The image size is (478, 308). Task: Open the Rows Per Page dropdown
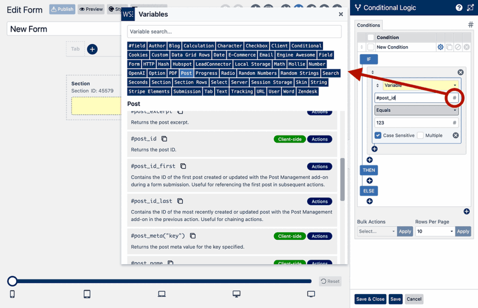point(435,231)
